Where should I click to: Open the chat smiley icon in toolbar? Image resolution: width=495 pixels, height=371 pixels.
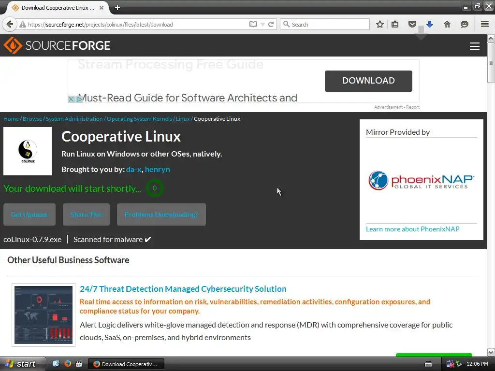[465, 24]
